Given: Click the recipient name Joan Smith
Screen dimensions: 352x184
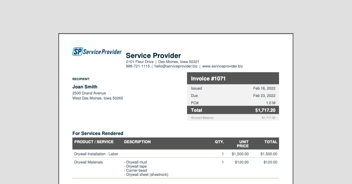Looking at the screenshot, I should (85, 87).
